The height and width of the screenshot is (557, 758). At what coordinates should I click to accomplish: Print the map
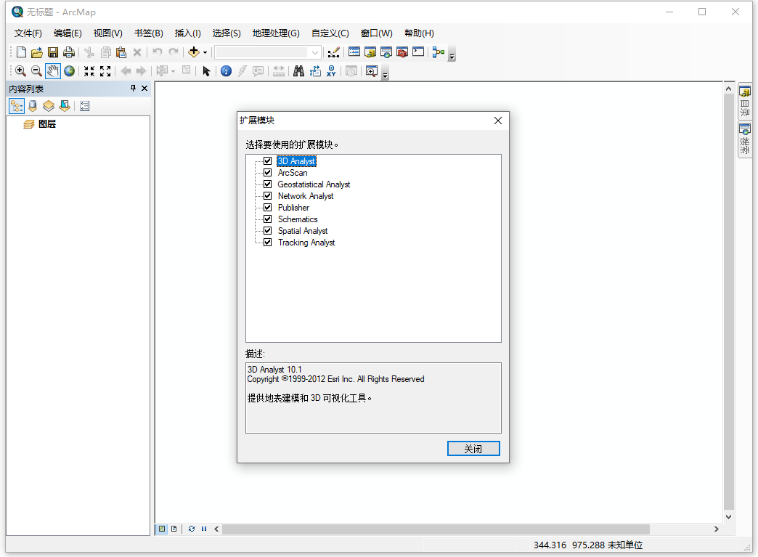tap(69, 52)
